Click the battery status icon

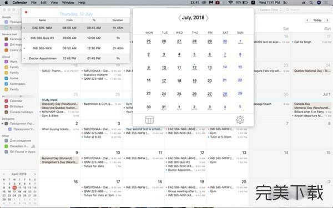(245, 3)
